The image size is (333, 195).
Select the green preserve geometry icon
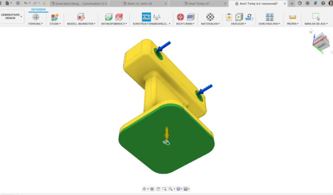109,17
